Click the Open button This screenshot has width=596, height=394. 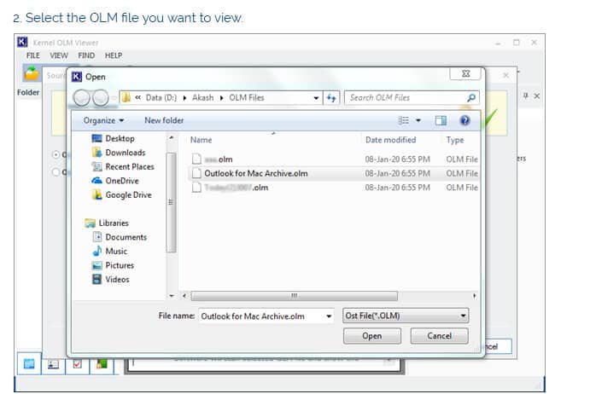371,336
